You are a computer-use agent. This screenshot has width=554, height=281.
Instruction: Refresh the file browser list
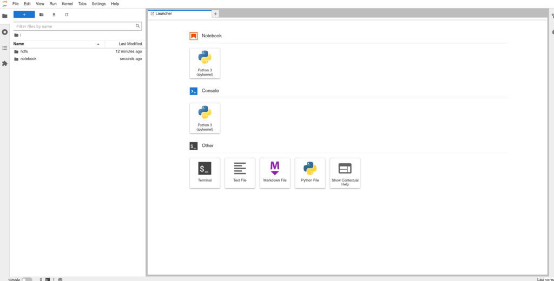pyautogui.click(x=67, y=15)
